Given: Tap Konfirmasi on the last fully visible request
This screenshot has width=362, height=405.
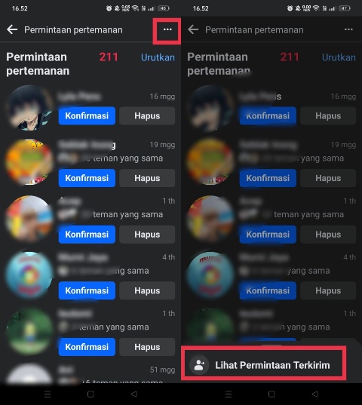Looking at the screenshot, I should [87, 347].
